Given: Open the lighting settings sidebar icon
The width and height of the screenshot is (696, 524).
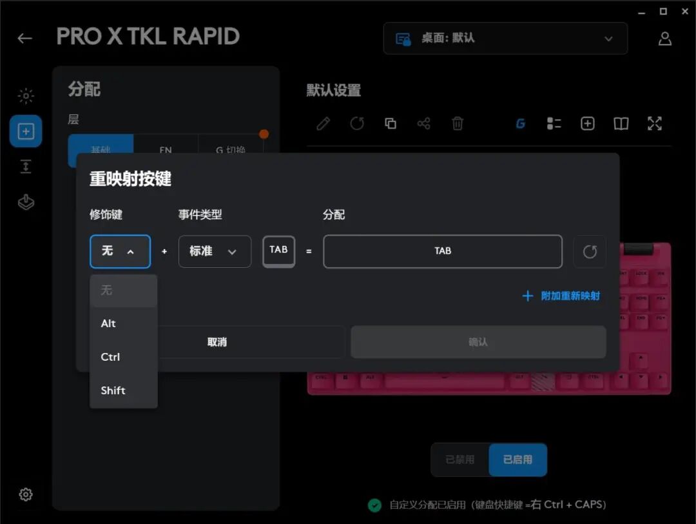Looking at the screenshot, I should click(26, 96).
